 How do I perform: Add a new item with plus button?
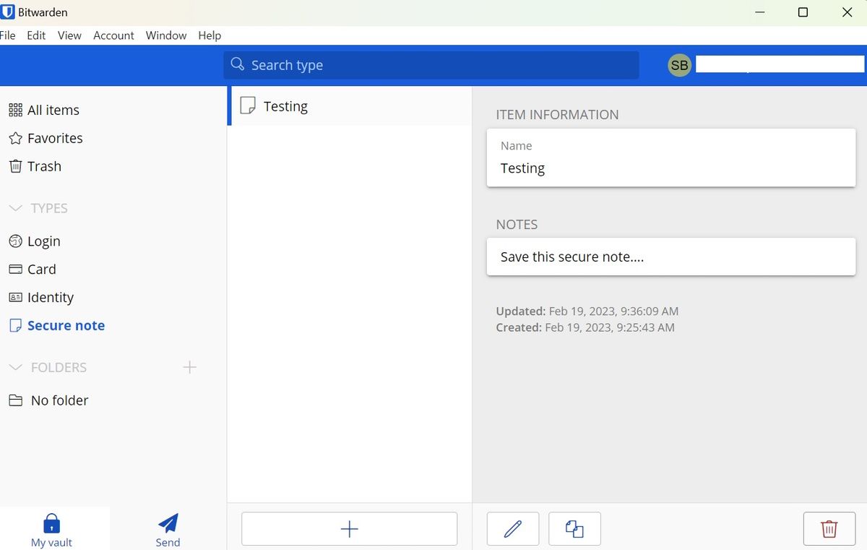tap(349, 529)
